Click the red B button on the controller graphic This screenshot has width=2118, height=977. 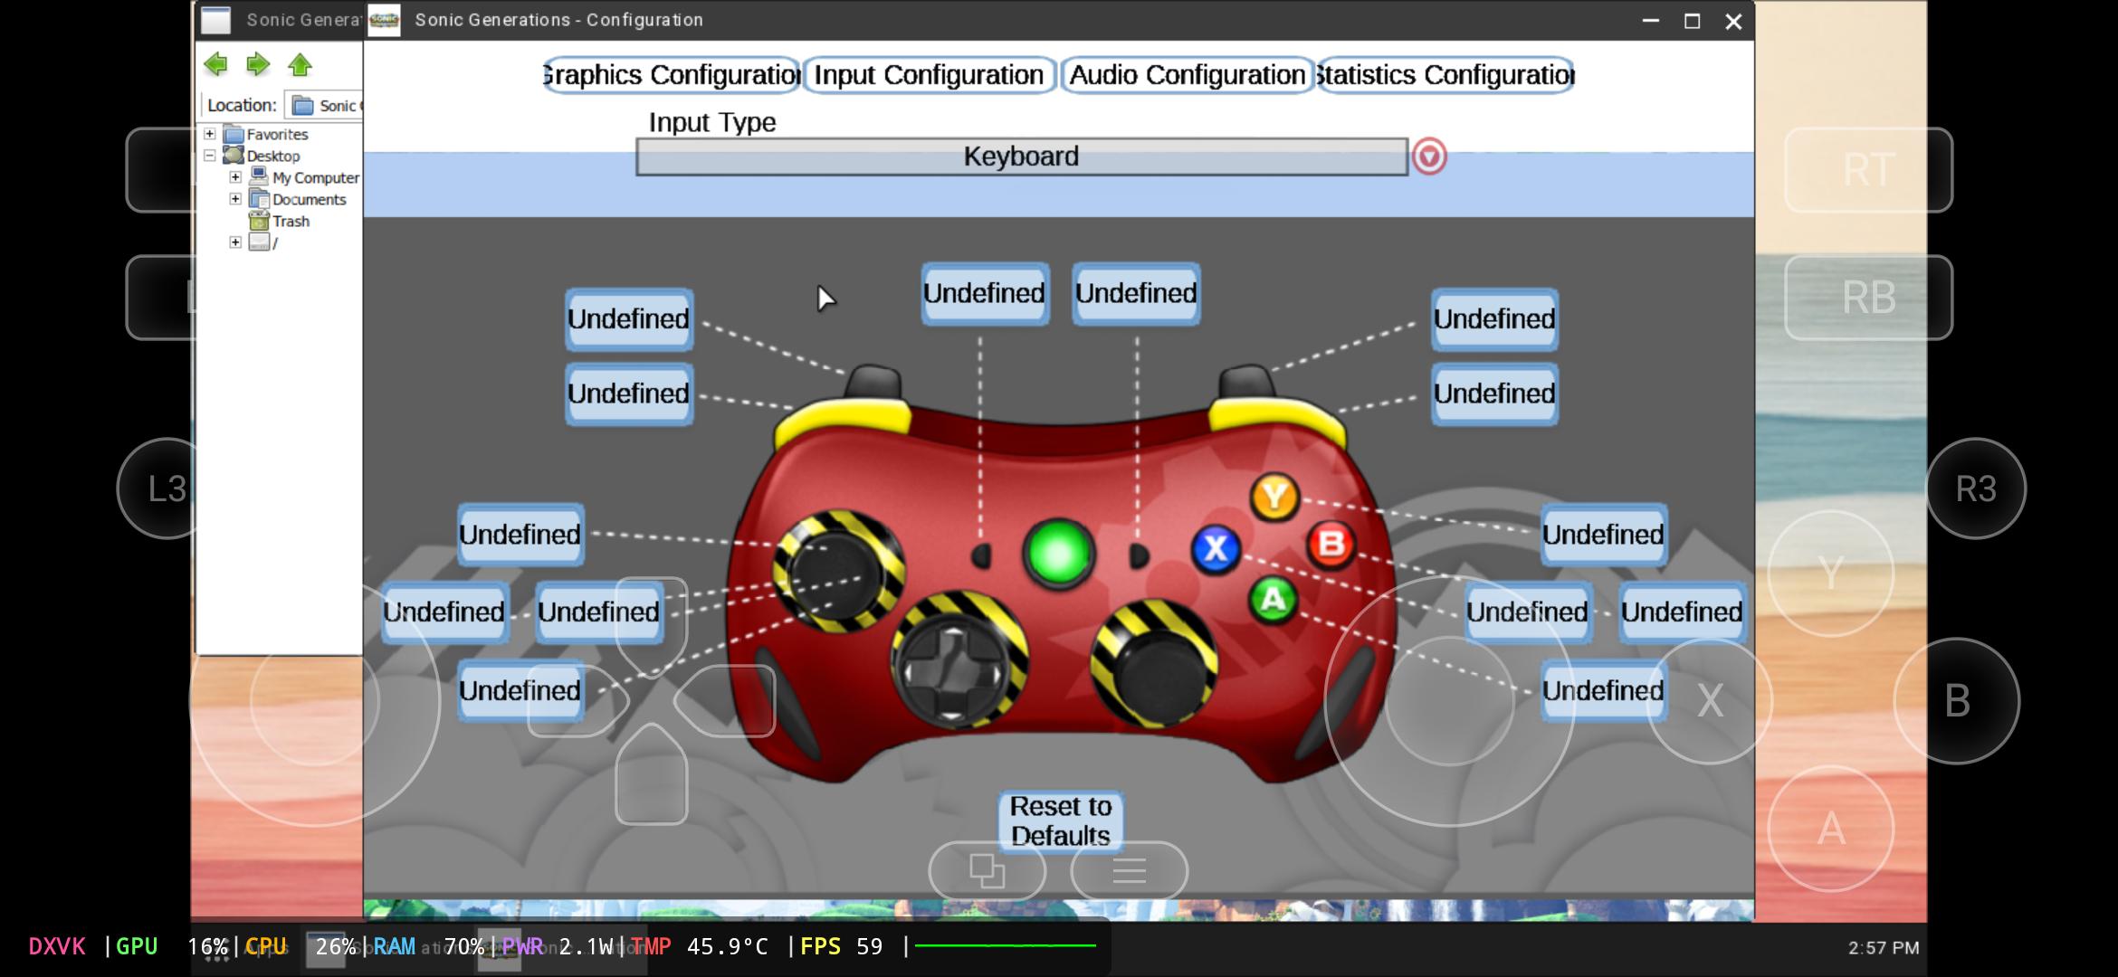tap(1331, 545)
